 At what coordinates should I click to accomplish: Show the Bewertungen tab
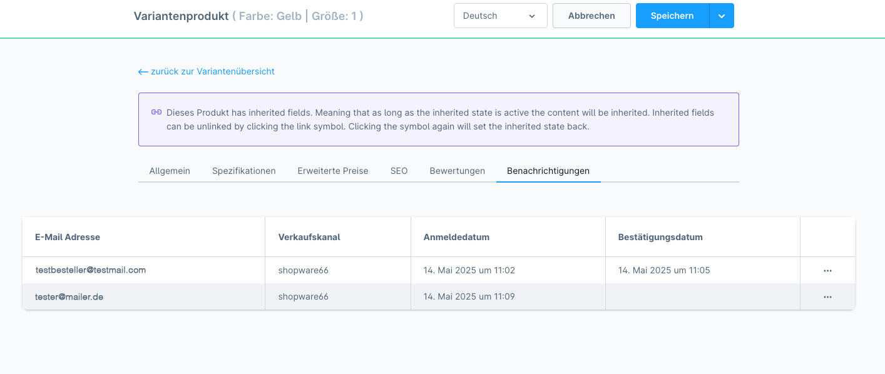[457, 171]
